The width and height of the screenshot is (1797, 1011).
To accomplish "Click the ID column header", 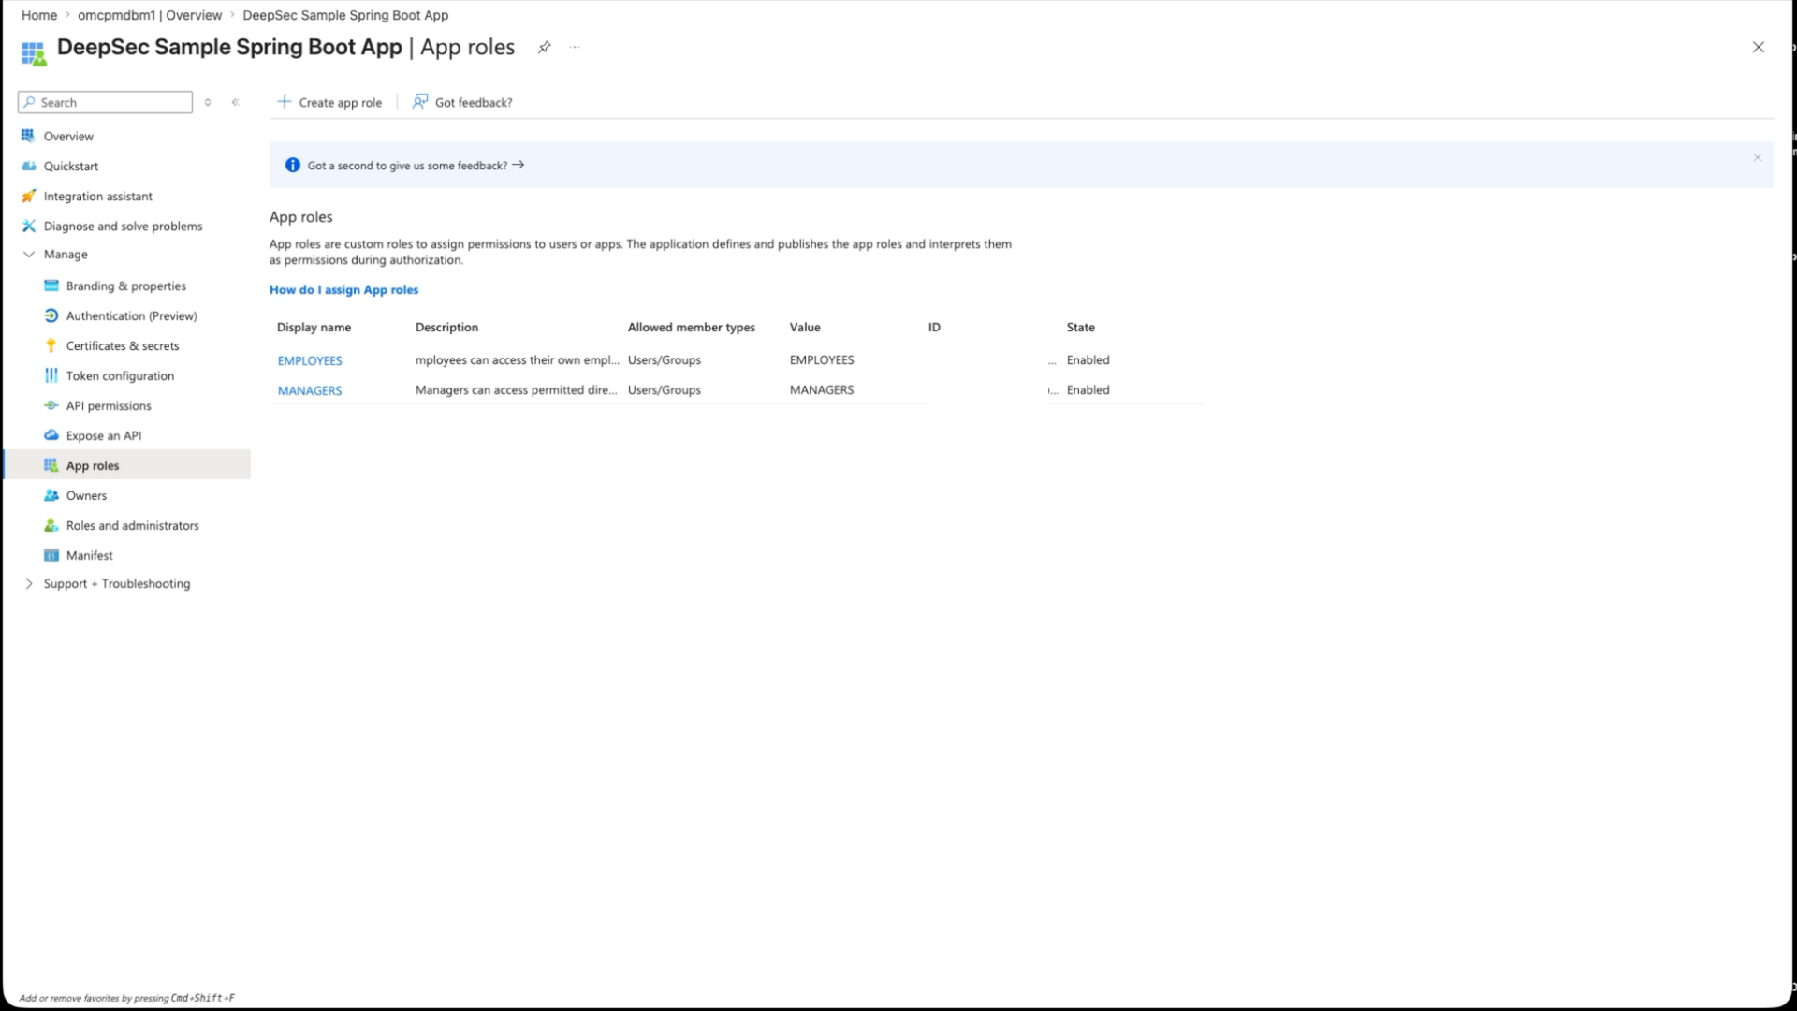I will [x=934, y=327].
